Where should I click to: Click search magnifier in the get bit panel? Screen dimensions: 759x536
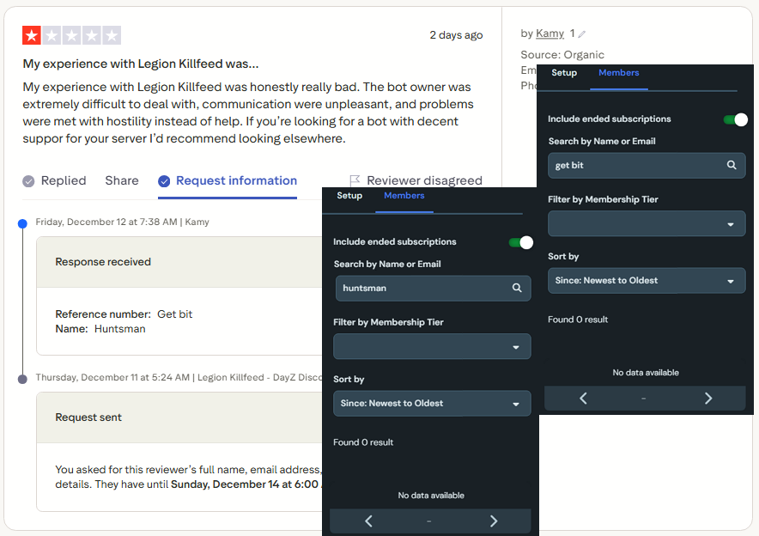tap(732, 165)
